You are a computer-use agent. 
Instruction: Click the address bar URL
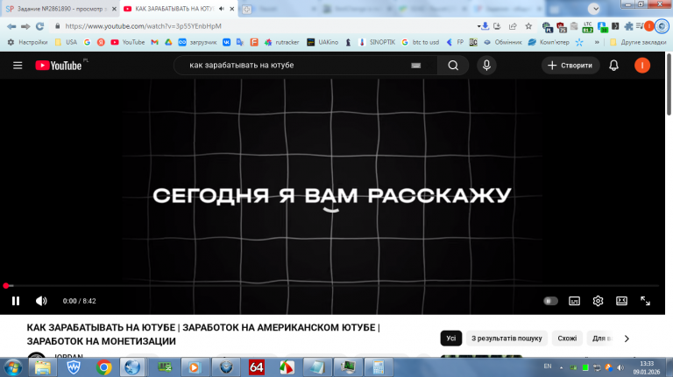[x=144, y=26]
